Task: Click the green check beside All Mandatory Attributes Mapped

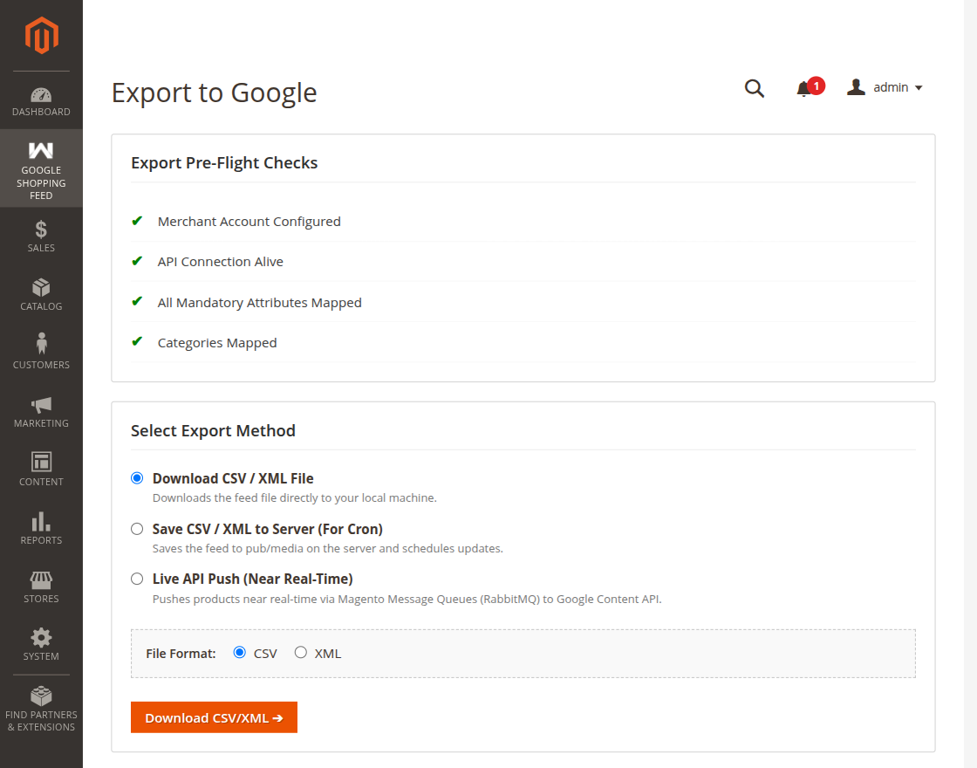Action: pyautogui.click(x=137, y=302)
